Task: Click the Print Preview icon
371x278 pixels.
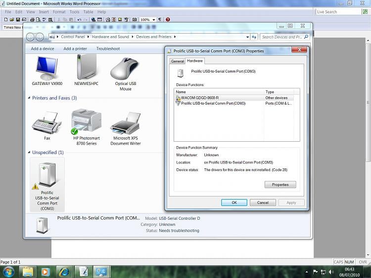Action: [x=38, y=20]
